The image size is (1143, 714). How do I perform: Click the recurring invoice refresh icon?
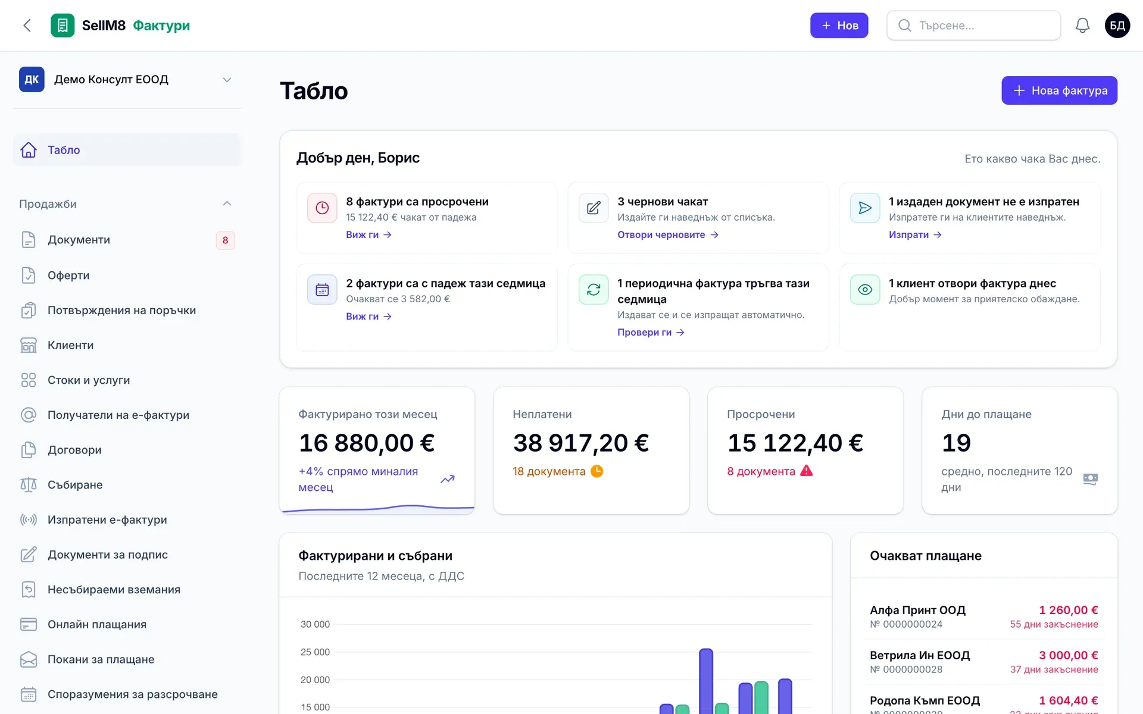(x=594, y=290)
